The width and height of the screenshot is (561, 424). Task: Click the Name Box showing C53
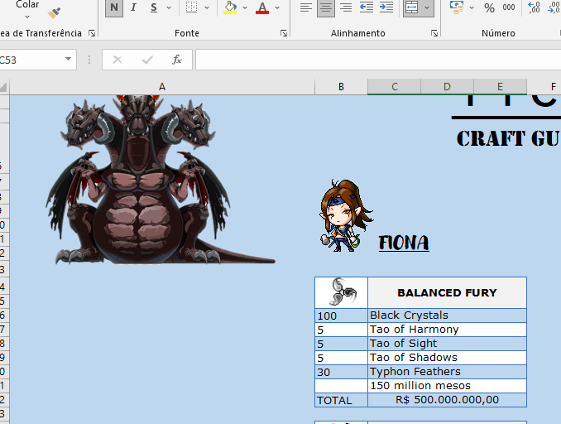pyautogui.click(x=31, y=60)
